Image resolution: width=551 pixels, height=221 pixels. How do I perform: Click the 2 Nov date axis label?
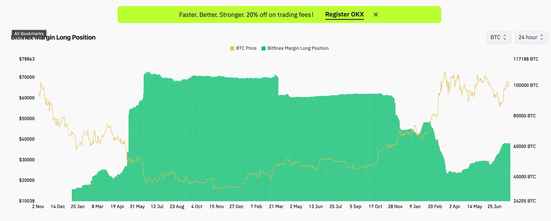tap(38, 207)
